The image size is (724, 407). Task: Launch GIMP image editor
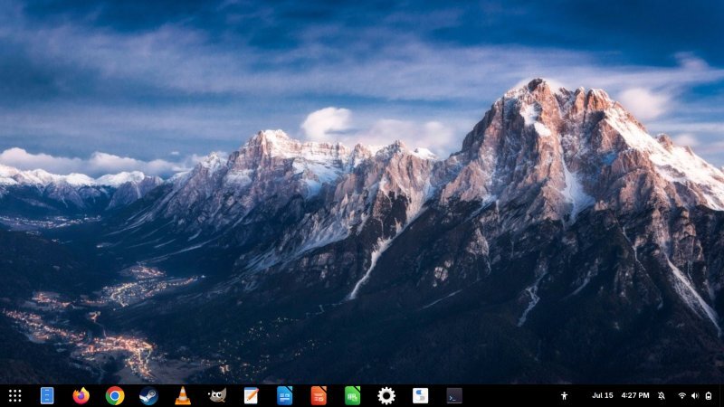click(217, 395)
